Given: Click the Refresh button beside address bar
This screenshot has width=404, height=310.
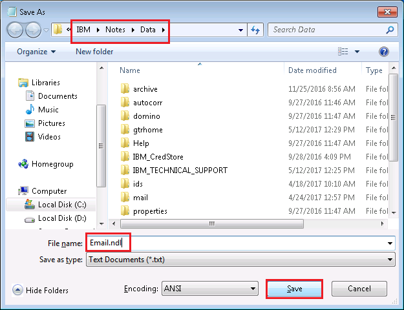Looking at the screenshot, I should point(255,30).
